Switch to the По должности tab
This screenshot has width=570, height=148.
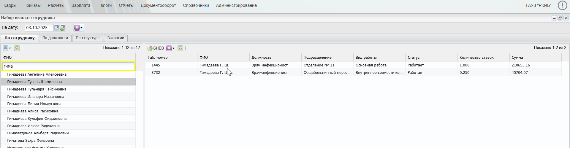point(55,38)
